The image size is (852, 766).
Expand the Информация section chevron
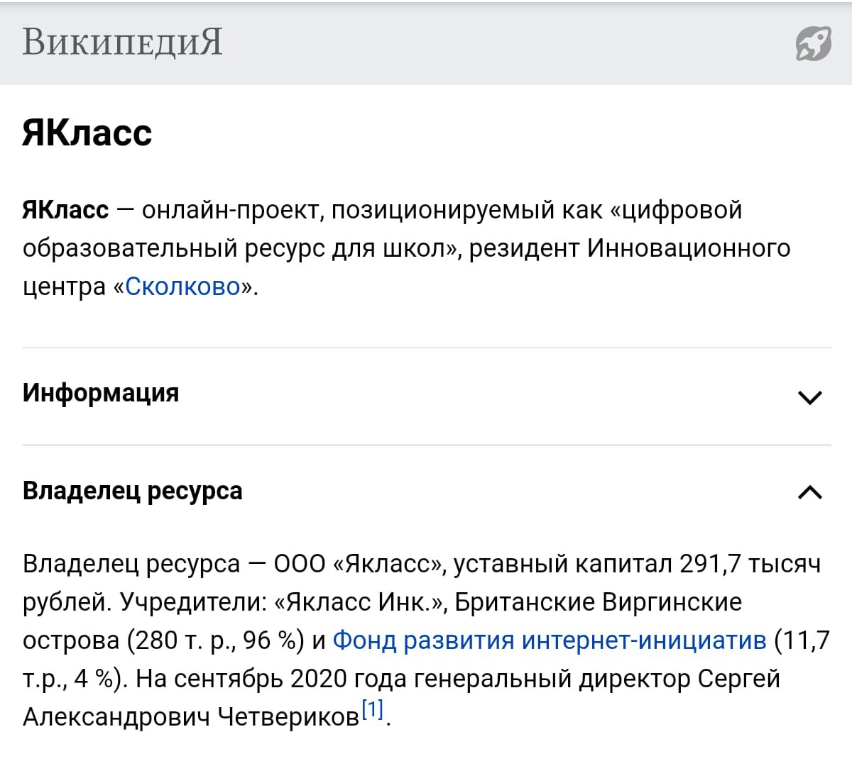810,396
